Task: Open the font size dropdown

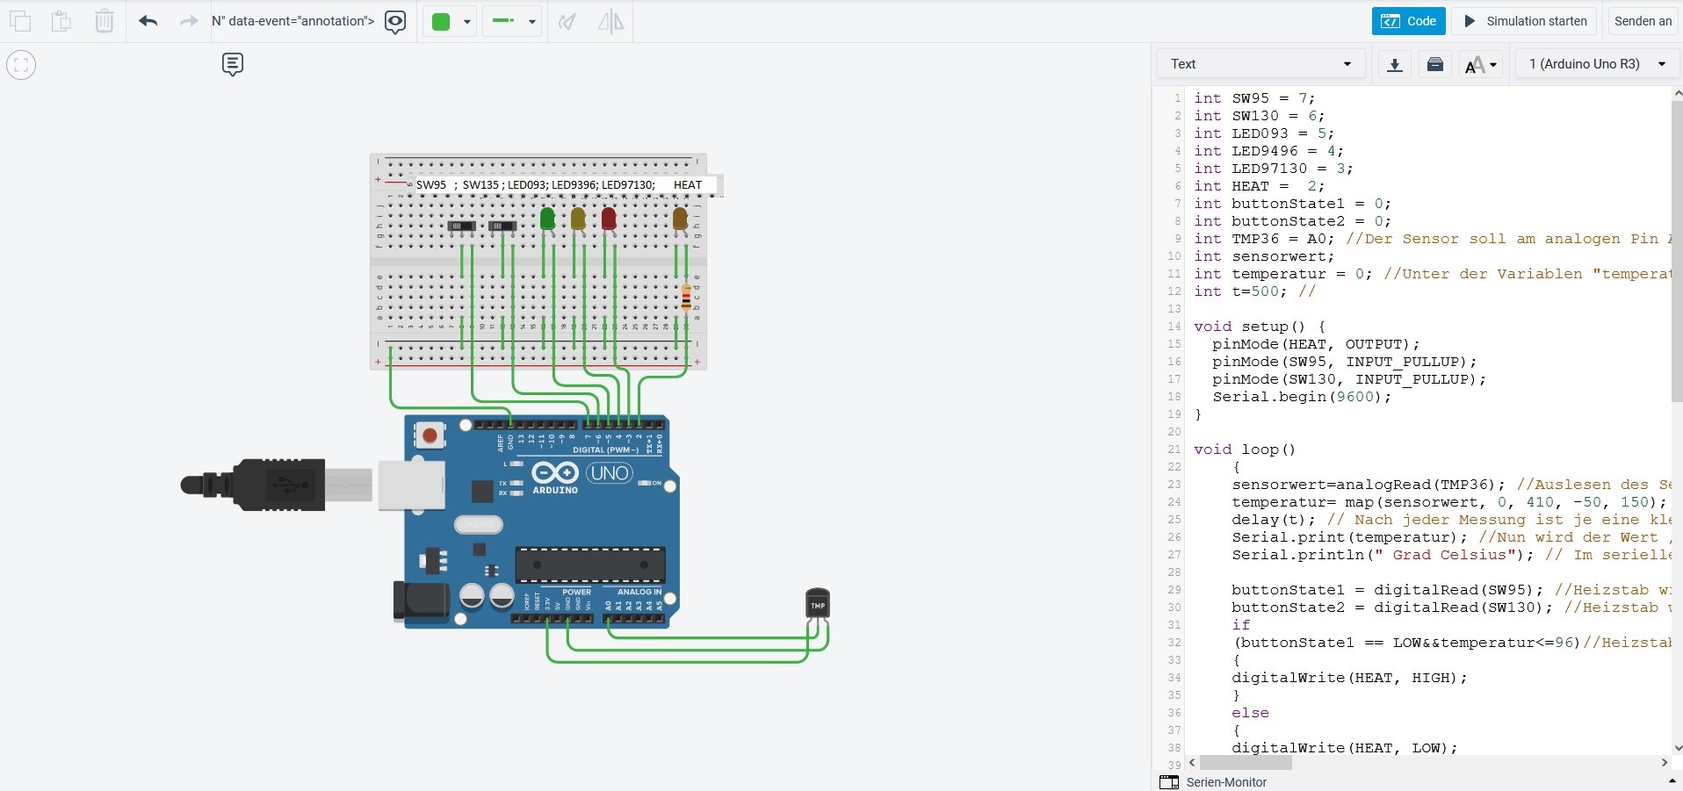Action: pos(1481,64)
